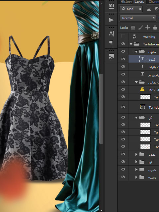Select the warning layer name

pyautogui.click(x=149, y=37)
